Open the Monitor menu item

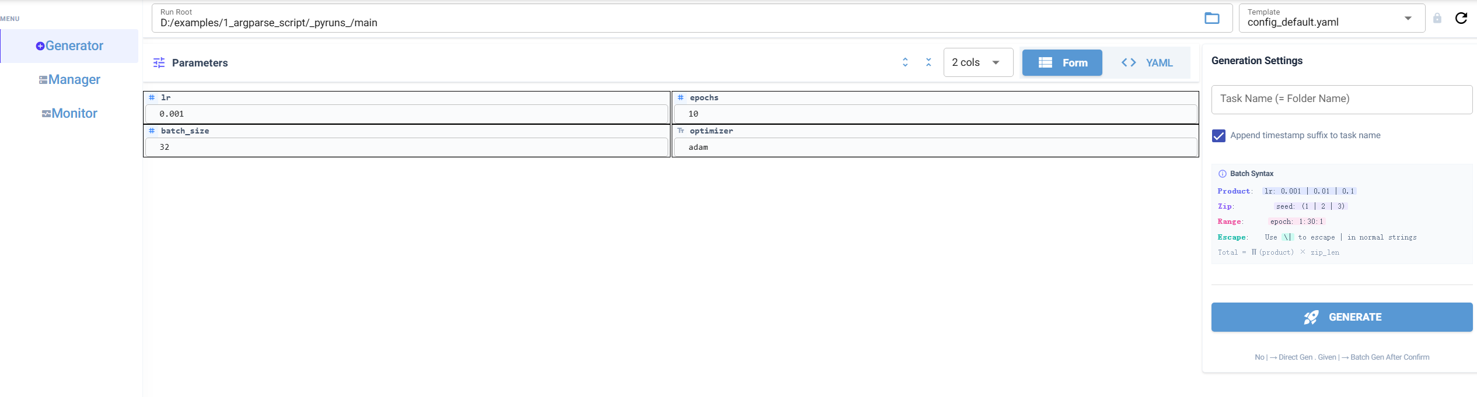click(69, 114)
